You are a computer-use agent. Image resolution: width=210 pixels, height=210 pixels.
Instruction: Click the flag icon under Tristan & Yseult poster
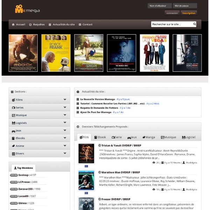pos(86,166)
